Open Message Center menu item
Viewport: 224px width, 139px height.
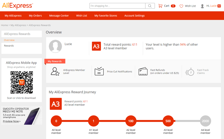coord(59,16)
